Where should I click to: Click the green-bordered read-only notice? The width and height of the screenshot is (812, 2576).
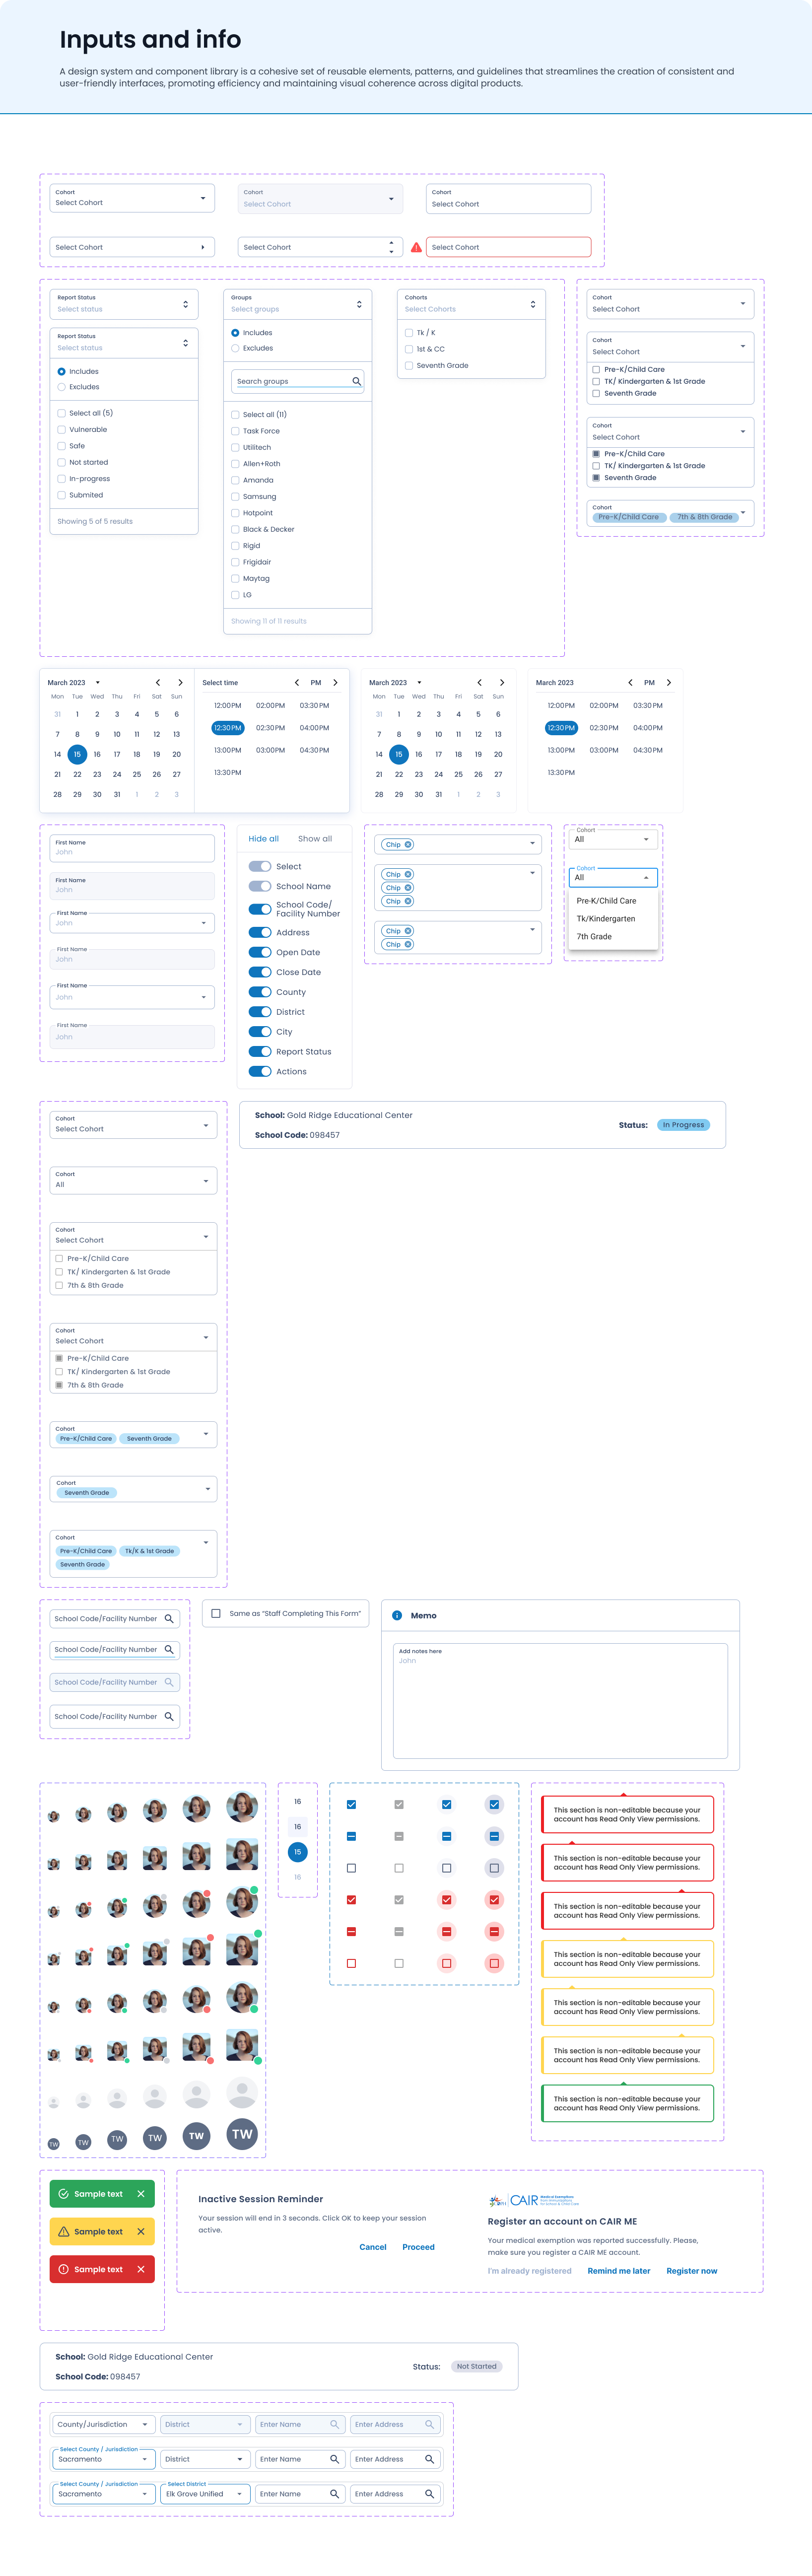pos(627,2104)
